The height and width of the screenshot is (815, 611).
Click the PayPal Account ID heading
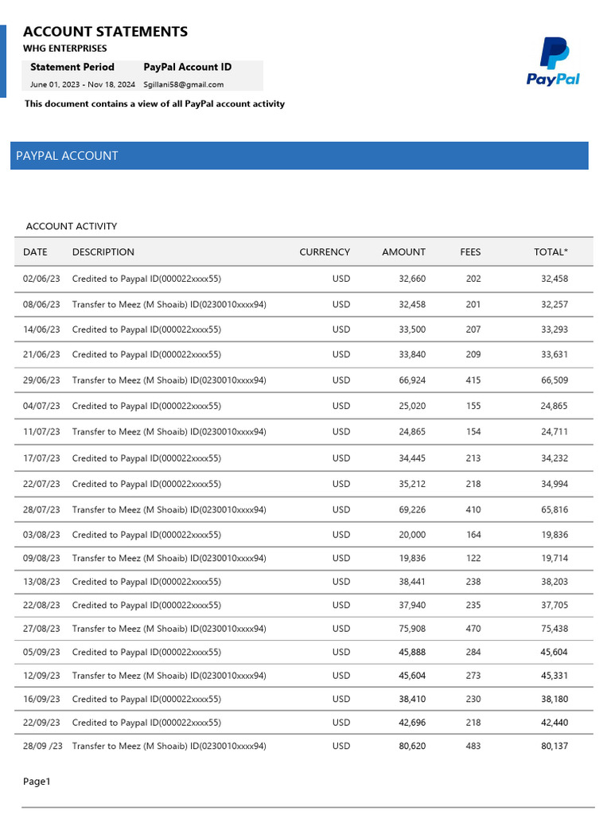[188, 67]
